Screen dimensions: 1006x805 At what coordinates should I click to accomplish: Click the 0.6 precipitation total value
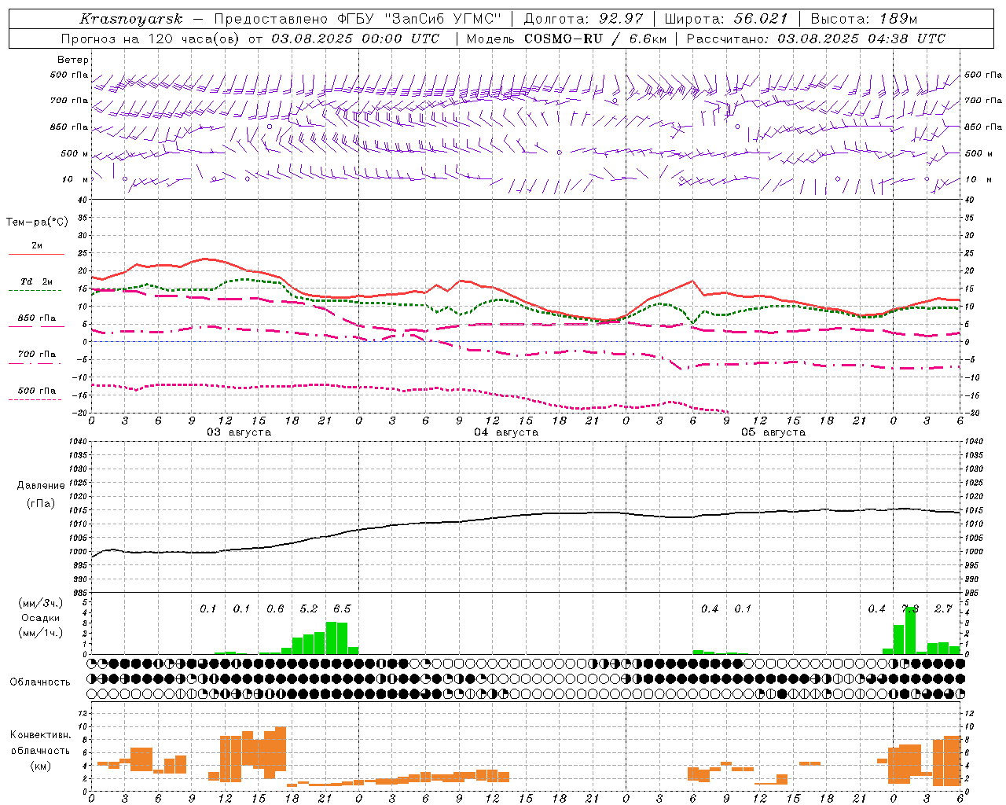coord(275,609)
